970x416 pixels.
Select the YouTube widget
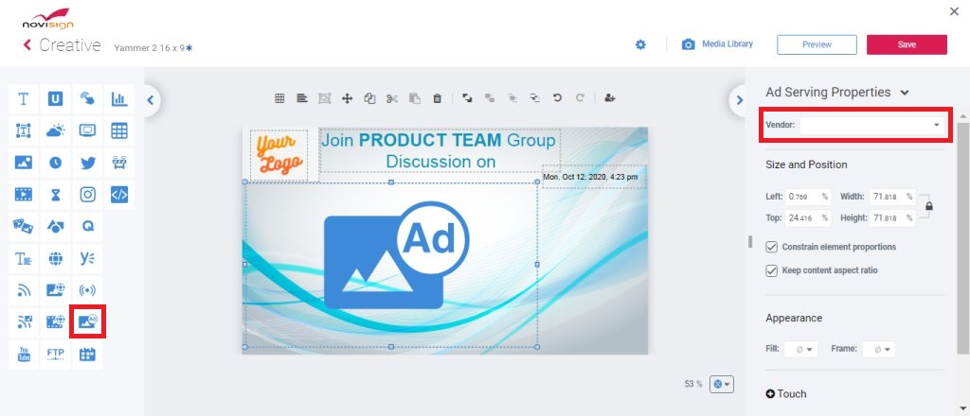[x=24, y=355]
